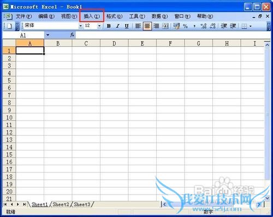Apply Percent style icon
This screenshot has height=217, width=273.
185,26
